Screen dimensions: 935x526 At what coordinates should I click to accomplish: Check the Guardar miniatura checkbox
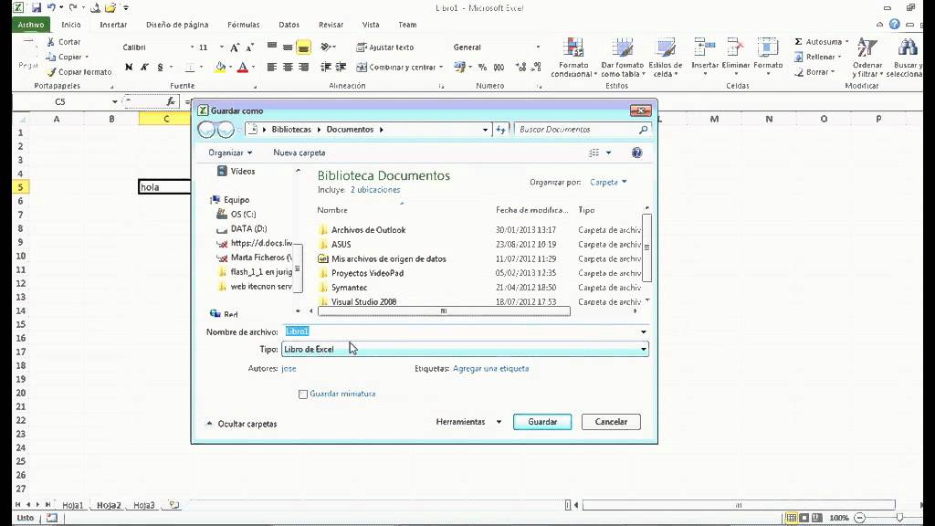(x=303, y=394)
